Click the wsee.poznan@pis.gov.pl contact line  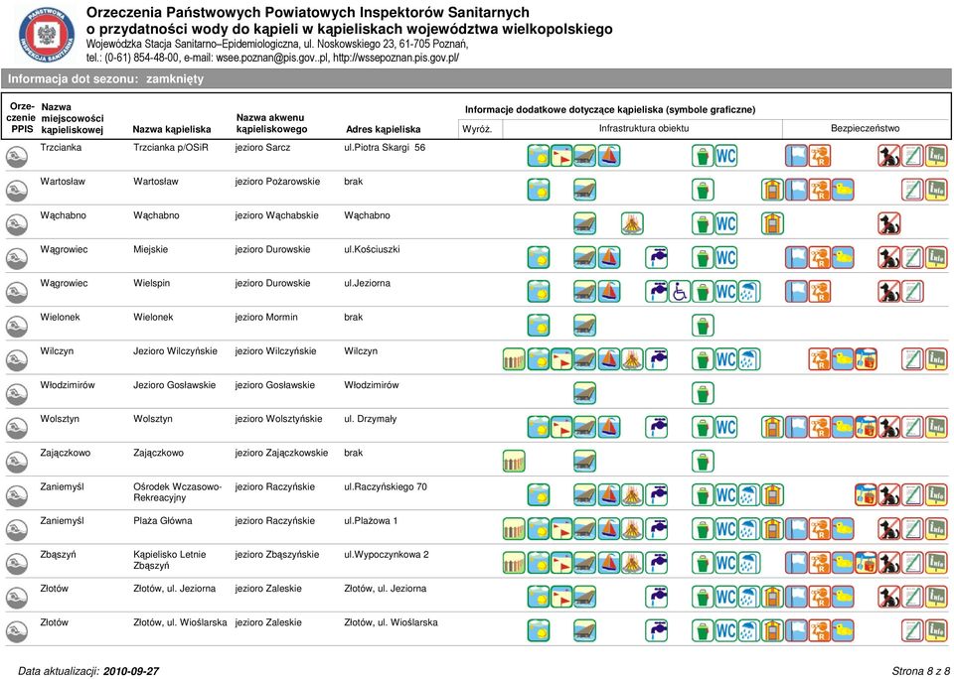coord(272,58)
